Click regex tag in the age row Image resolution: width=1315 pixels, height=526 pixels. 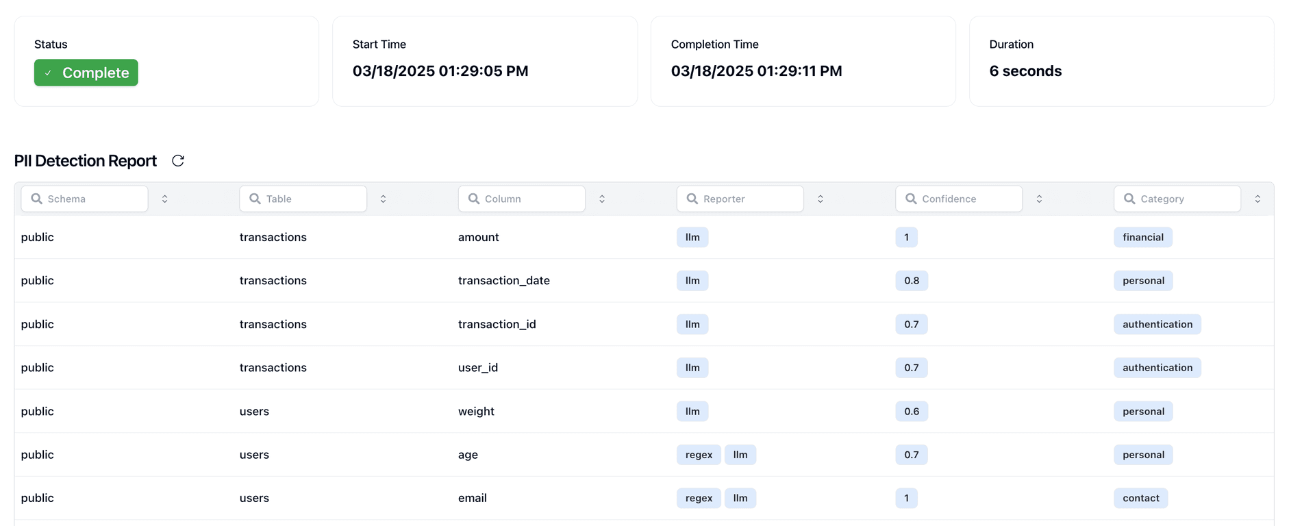coord(699,455)
